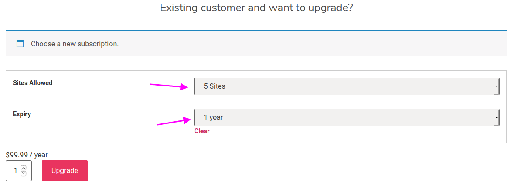This screenshot has height=185, width=514.
Task: Click the 'Existing customer and want to upgrade?' heading
Action: 256,7
